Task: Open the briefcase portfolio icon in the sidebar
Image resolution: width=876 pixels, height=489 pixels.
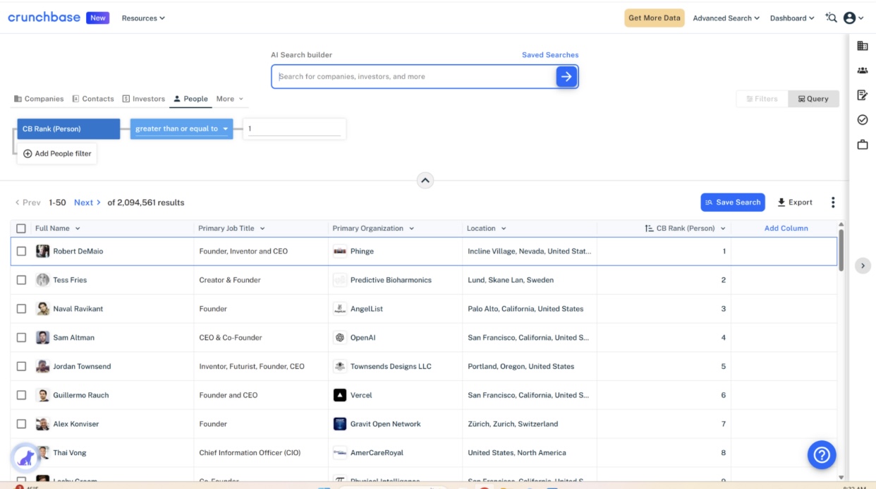Action: [x=862, y=144]
